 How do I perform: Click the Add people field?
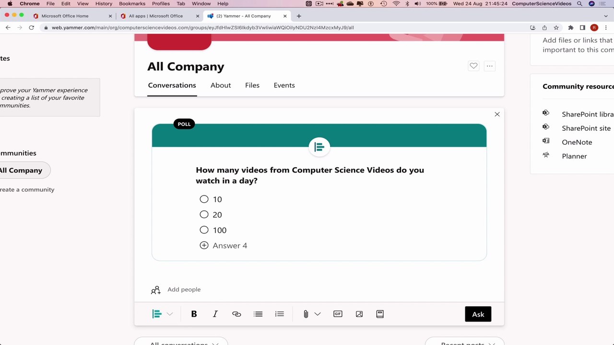coord(184,289)
